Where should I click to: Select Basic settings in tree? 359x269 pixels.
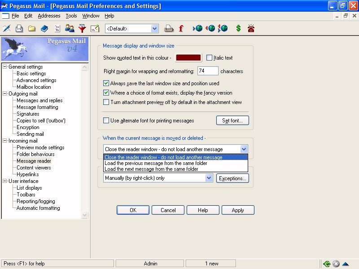coord(31,74)
